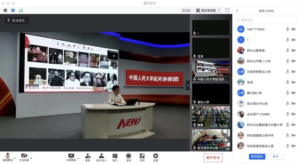Select video thumbnail 索伦小学
300x164 pixels.
pyautogui.click(x=211, y=94)
